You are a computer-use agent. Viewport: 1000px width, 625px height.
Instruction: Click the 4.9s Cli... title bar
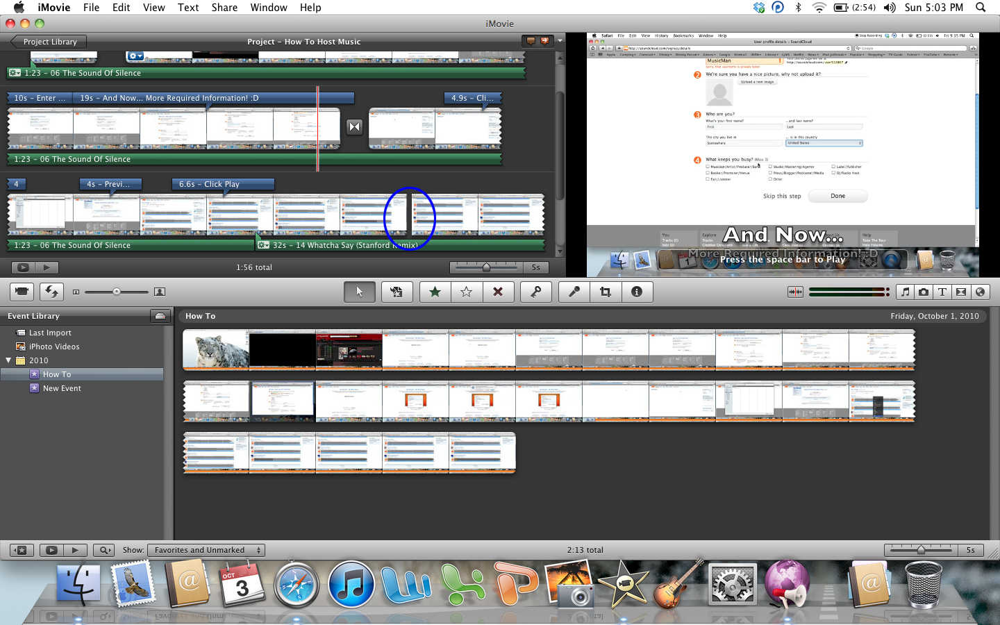pos(472,98)
